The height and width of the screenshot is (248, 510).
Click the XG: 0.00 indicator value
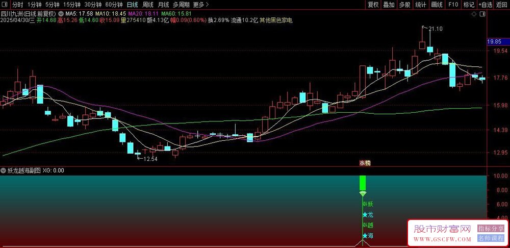click(x=53, y=170)
